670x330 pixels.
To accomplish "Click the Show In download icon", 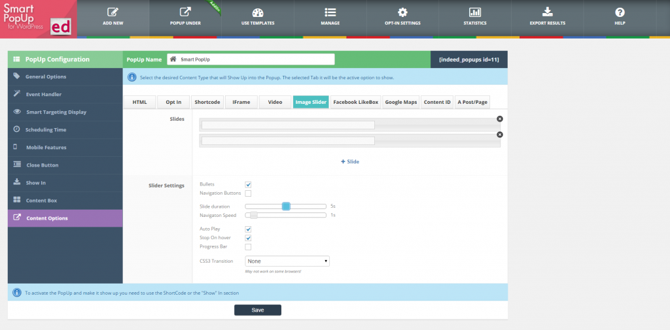I will click(x=16, y=182).
